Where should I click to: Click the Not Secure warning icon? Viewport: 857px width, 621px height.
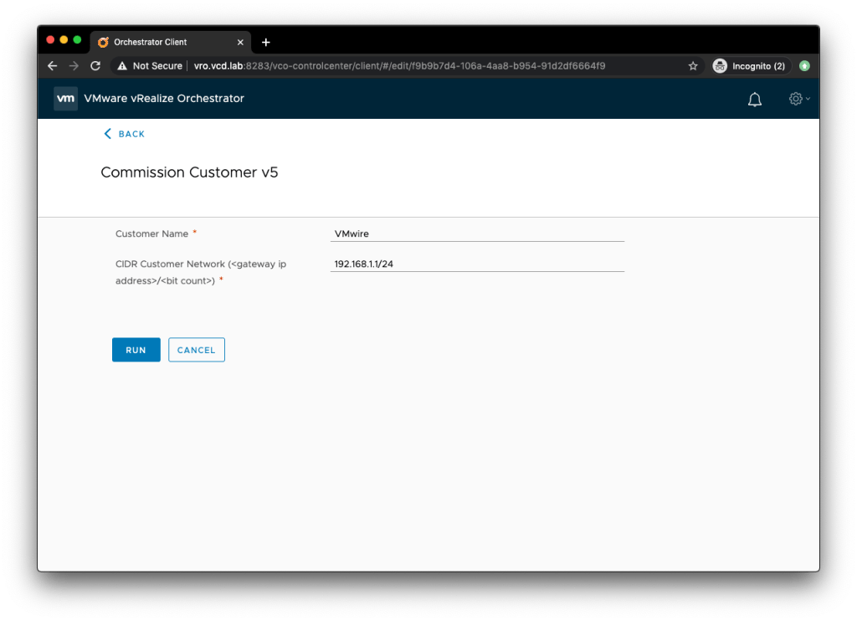(x=122, y=66)
